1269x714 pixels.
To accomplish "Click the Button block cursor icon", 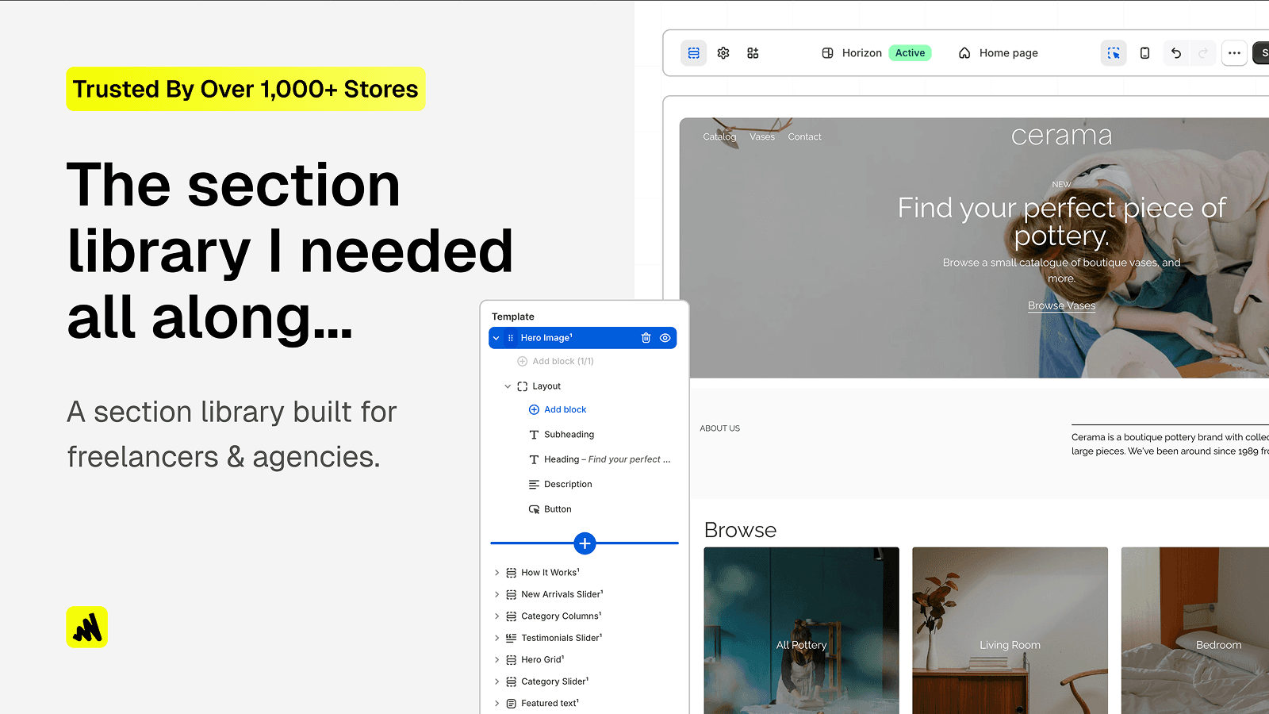I will click(534, 509).
